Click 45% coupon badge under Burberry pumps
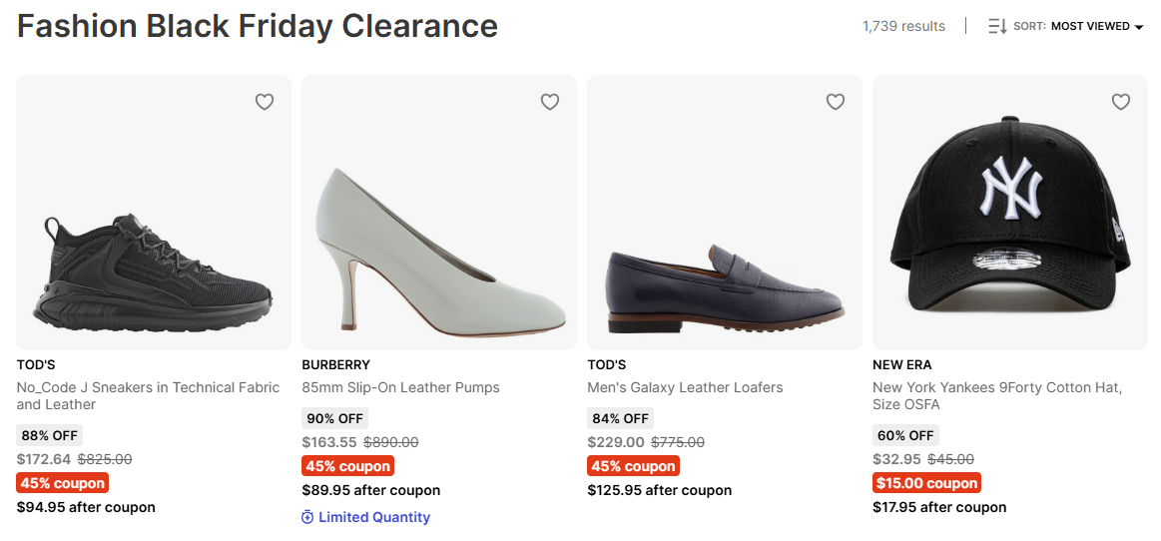Viewport: 1161px width, 541px height. (x=347, y=466)
